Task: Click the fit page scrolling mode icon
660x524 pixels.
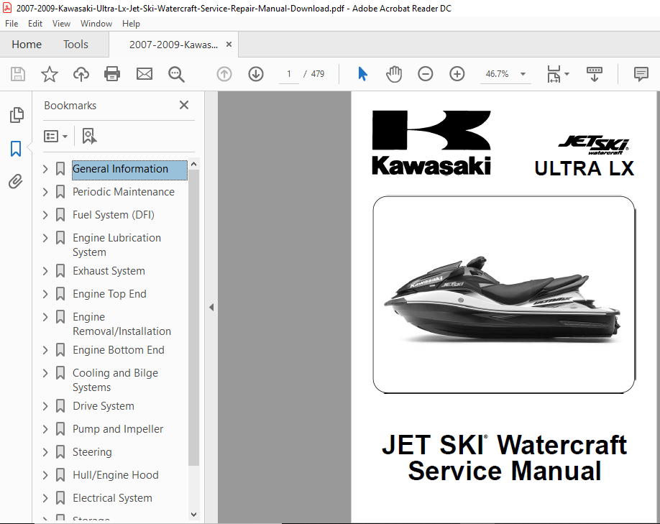Action: 554,74
